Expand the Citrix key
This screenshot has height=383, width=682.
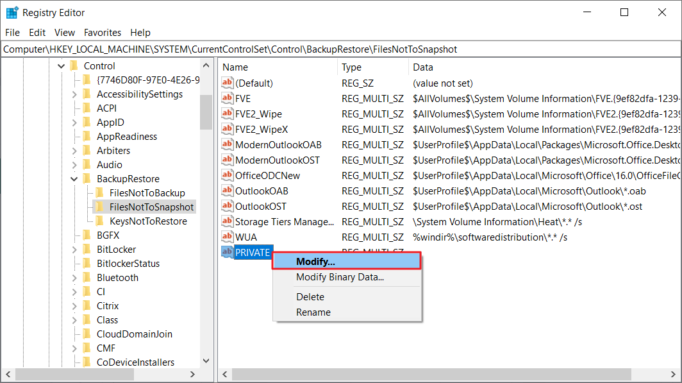point(74,305)
